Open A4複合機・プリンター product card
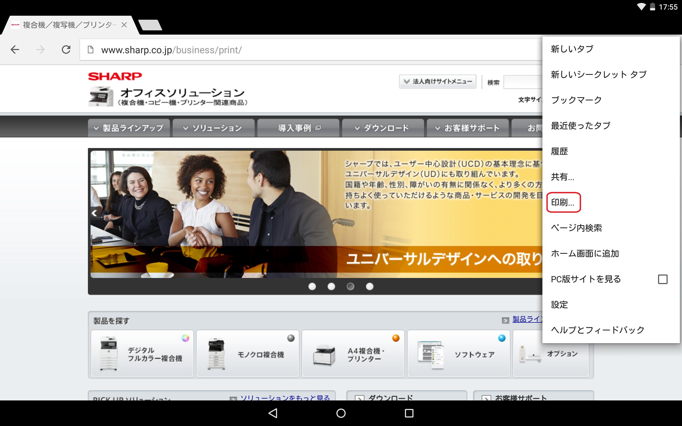 click(353, 354)
